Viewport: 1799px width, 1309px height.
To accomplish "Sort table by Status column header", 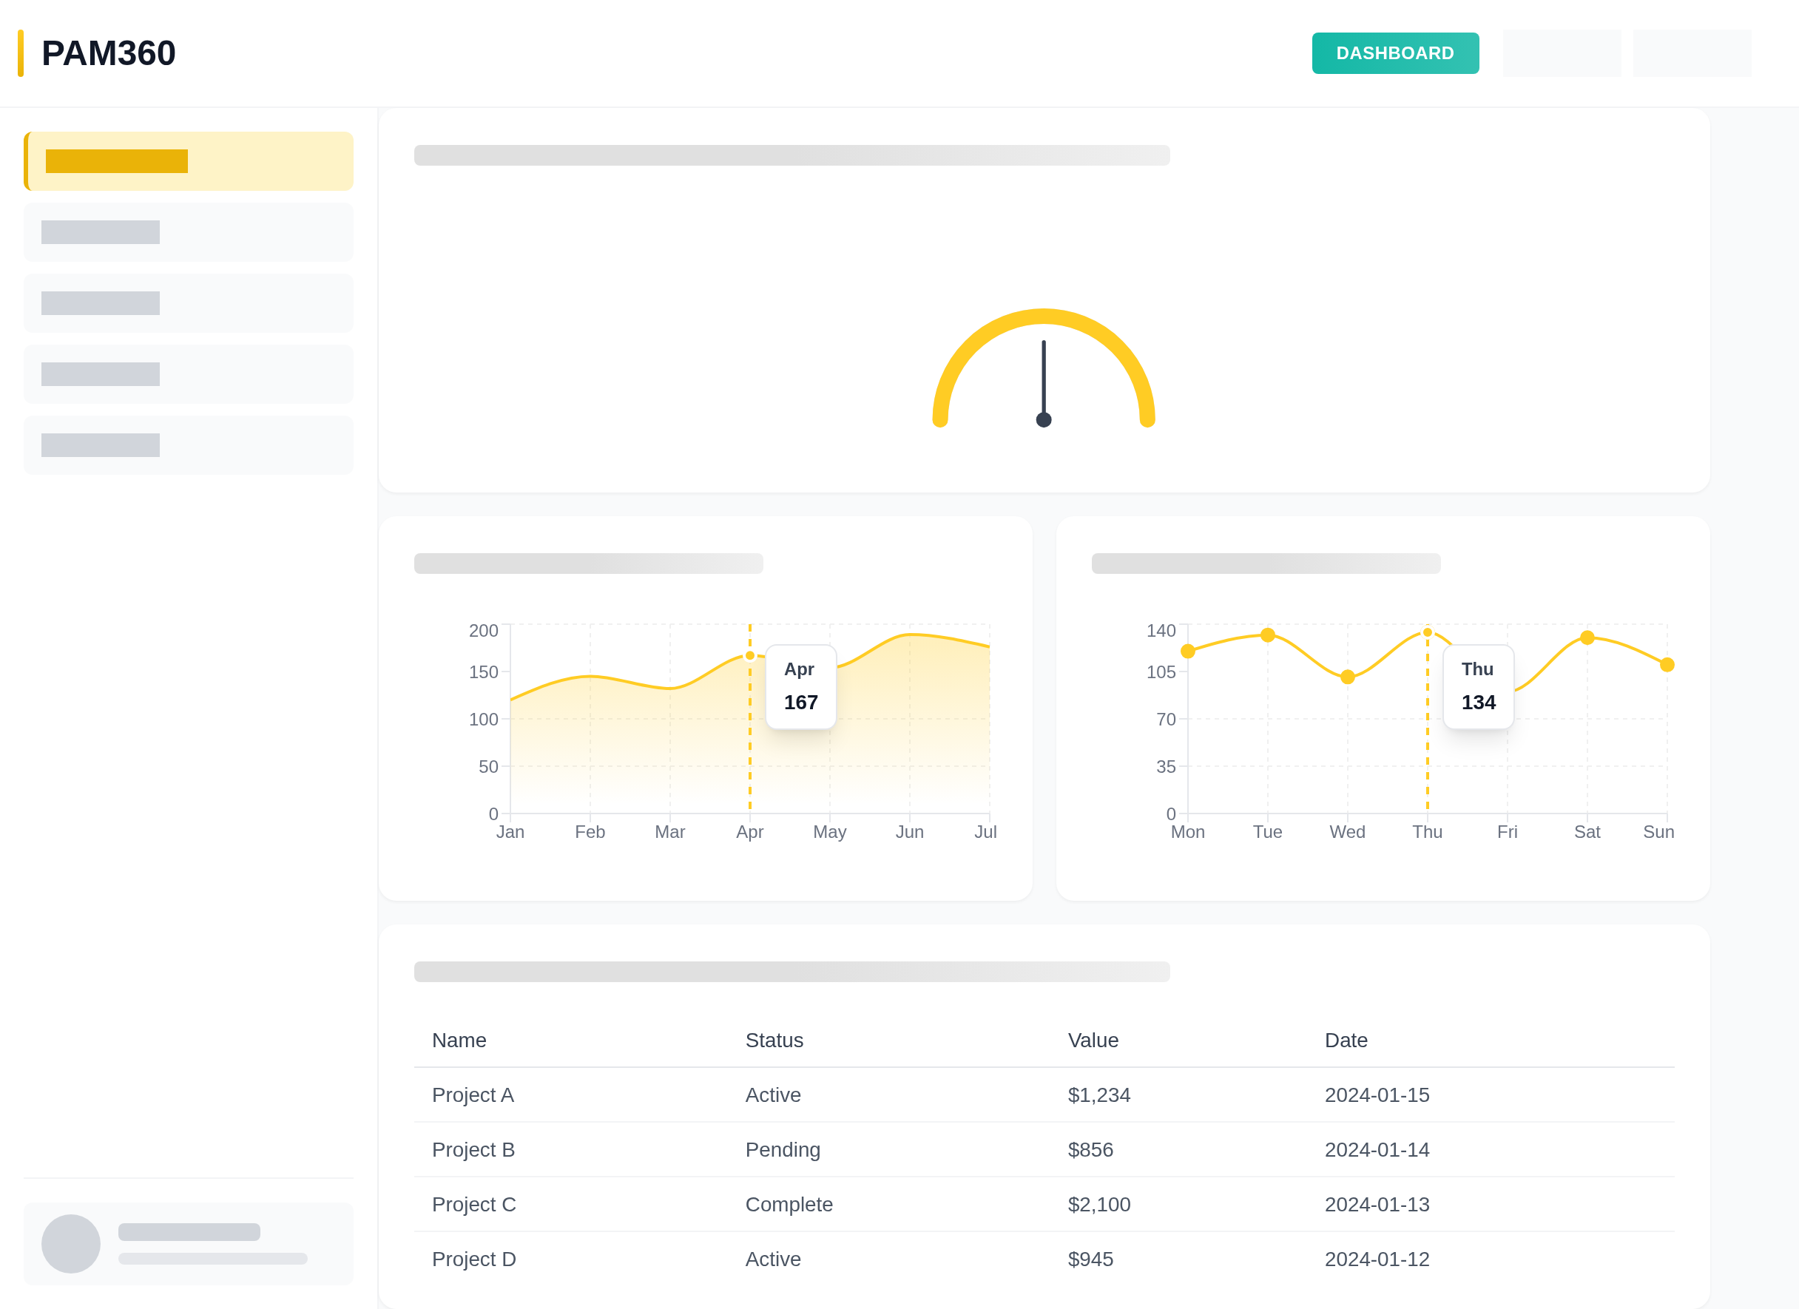I will coord(774,1041).
